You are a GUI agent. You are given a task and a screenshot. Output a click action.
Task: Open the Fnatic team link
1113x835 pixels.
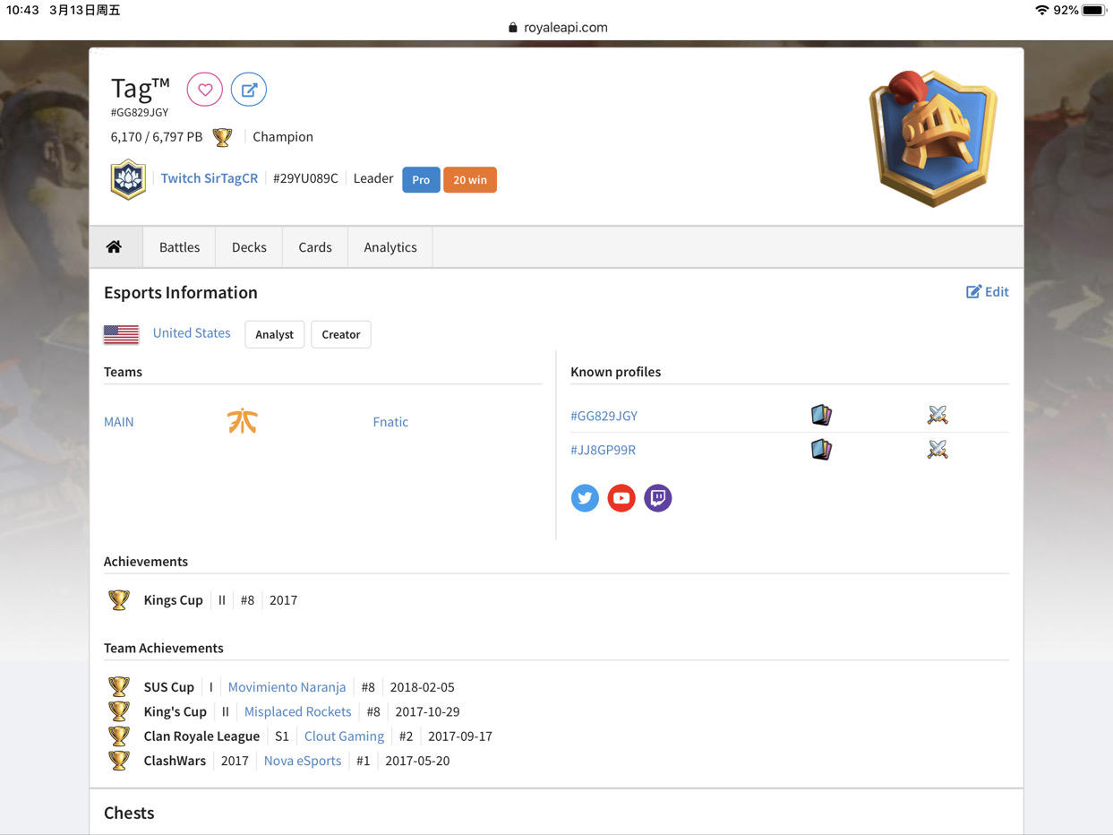390,422
